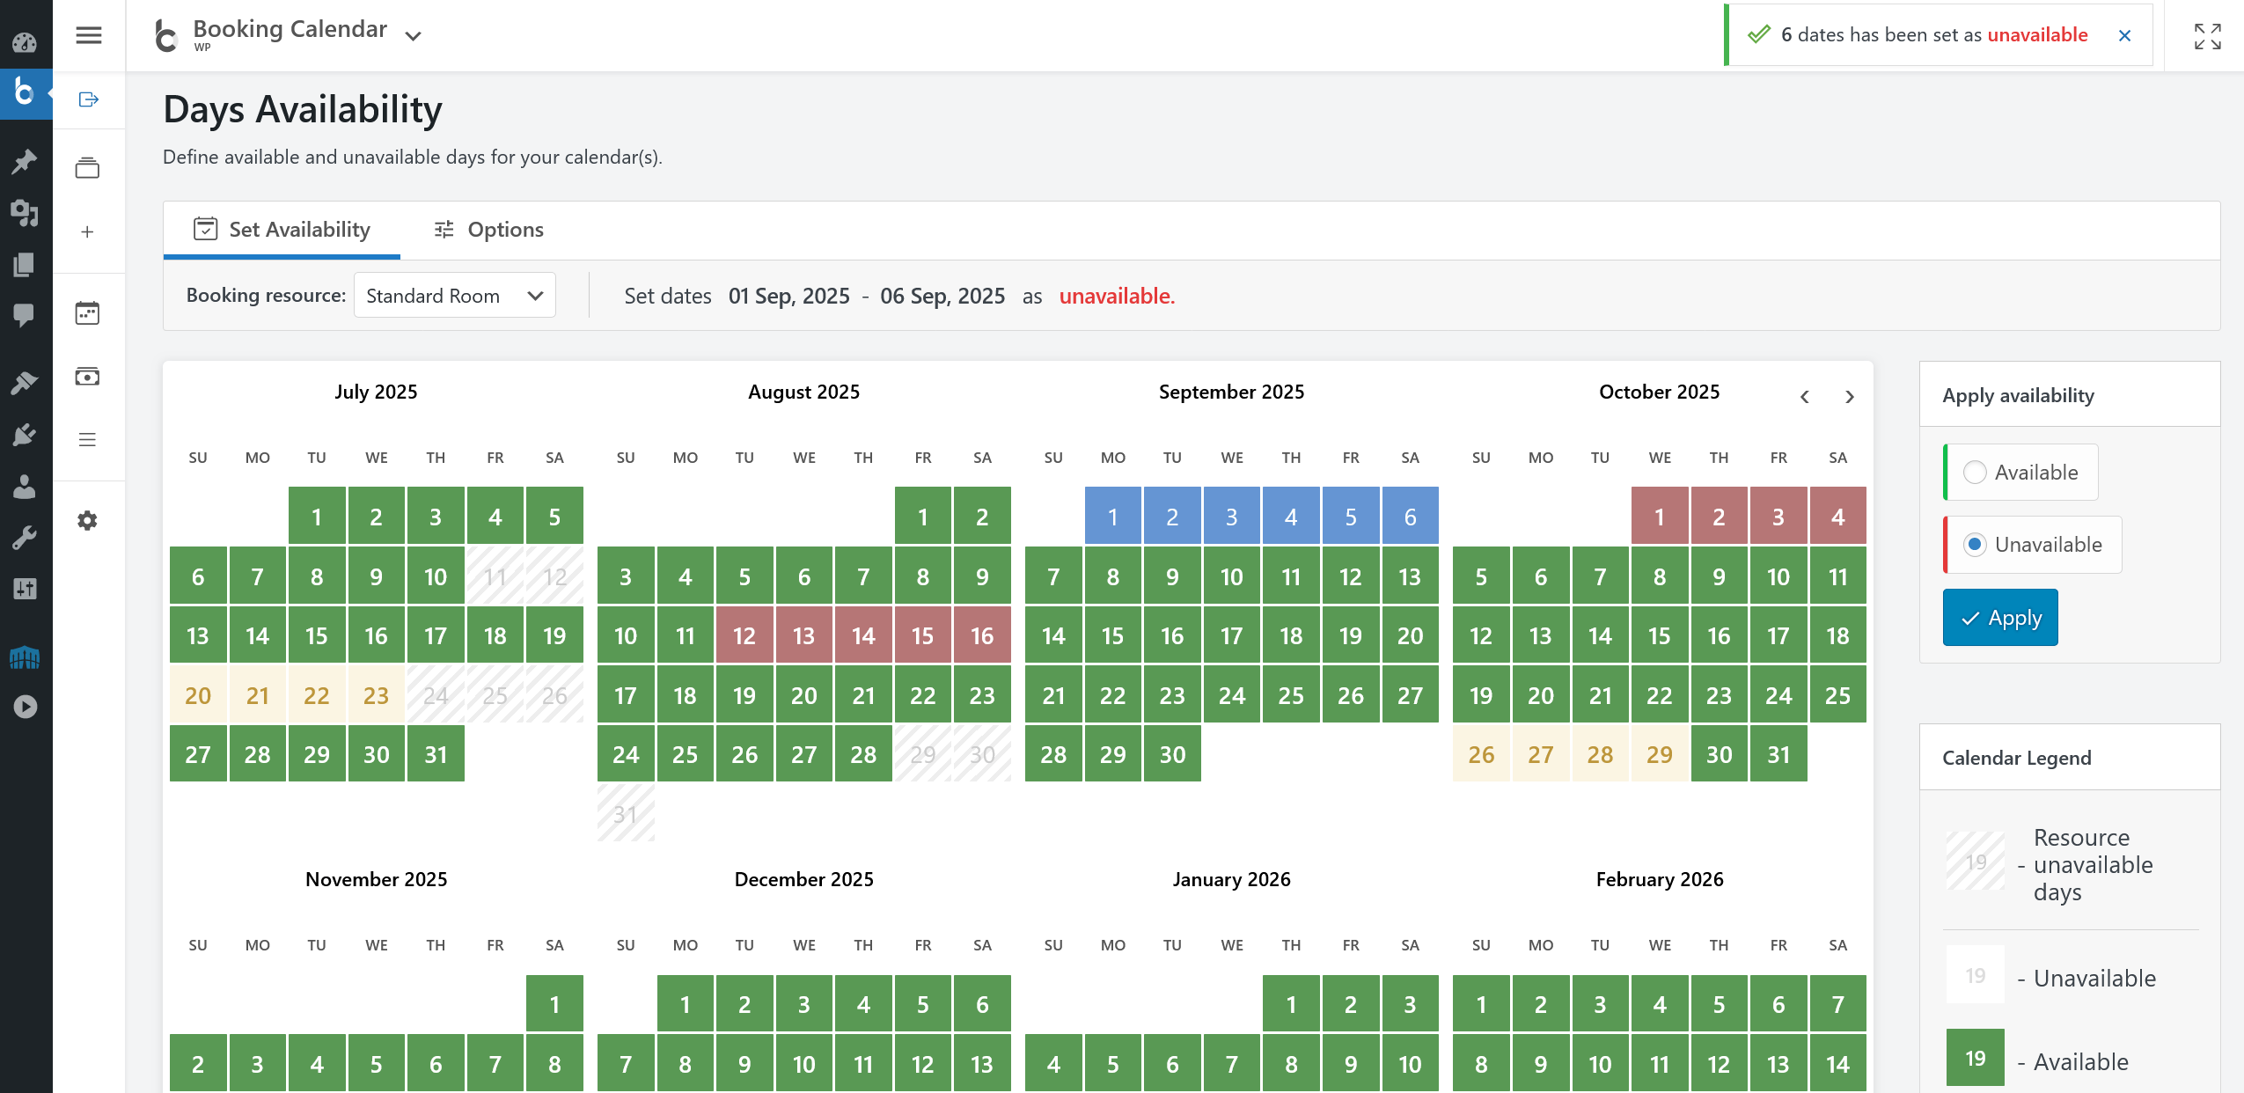Select September 17 in the calendar

tap(1231, 636)
